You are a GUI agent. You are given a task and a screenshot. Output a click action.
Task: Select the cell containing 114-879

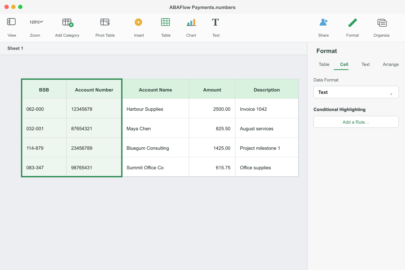click(44, 148)
